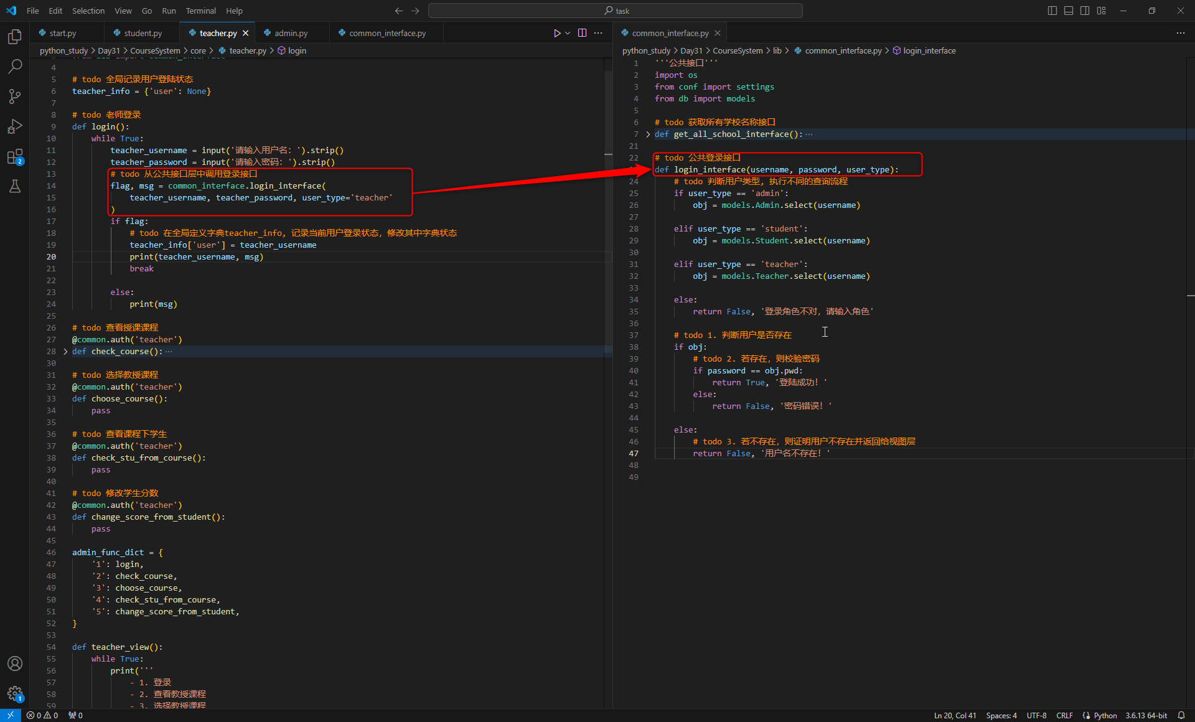The width and height of the screenshot is (1195, 722).
Task: Open the Search view in activity bar
Action: point(15,66)
